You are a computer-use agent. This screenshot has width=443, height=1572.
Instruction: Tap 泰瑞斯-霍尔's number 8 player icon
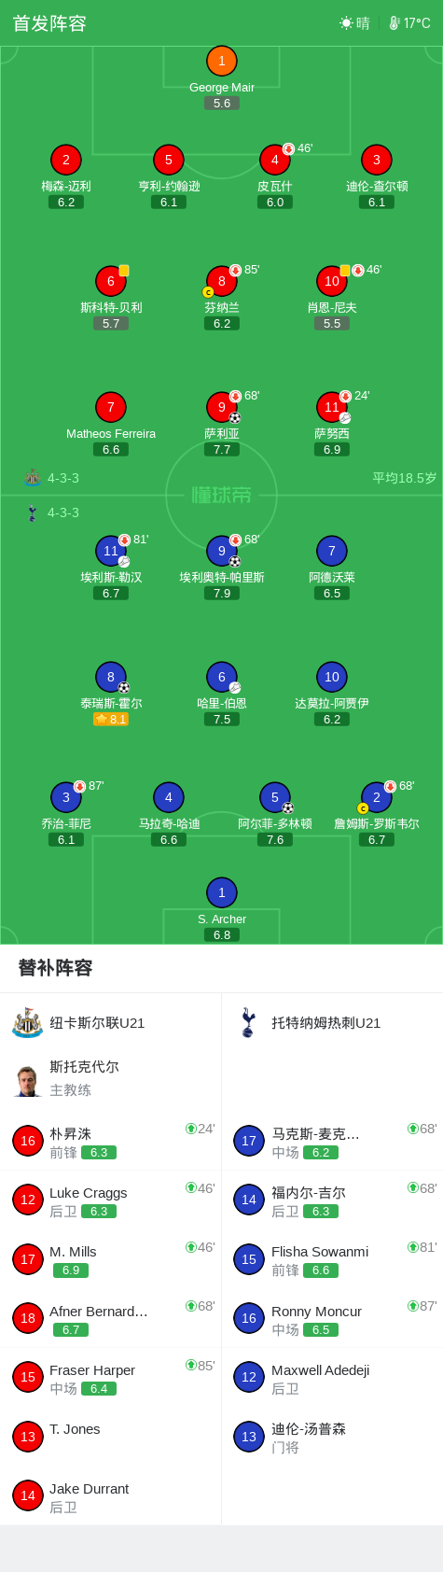[111, 677]
